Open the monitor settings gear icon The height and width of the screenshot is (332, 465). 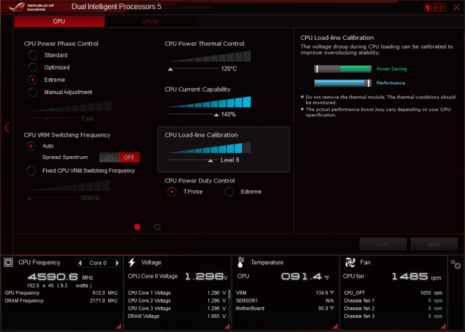click(x=456, y=264)
